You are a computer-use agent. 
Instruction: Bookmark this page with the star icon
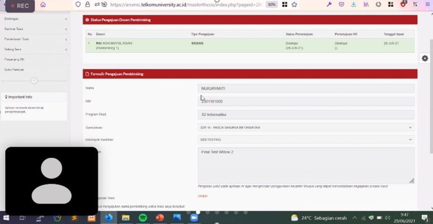pyautogui.click(x=294, y=5)
